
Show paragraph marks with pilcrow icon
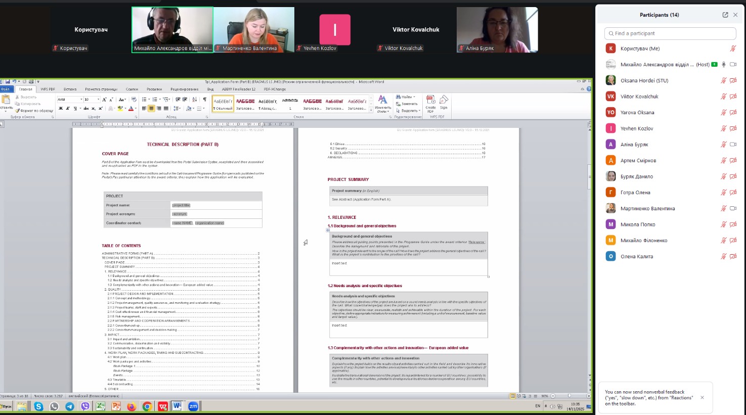205,100
